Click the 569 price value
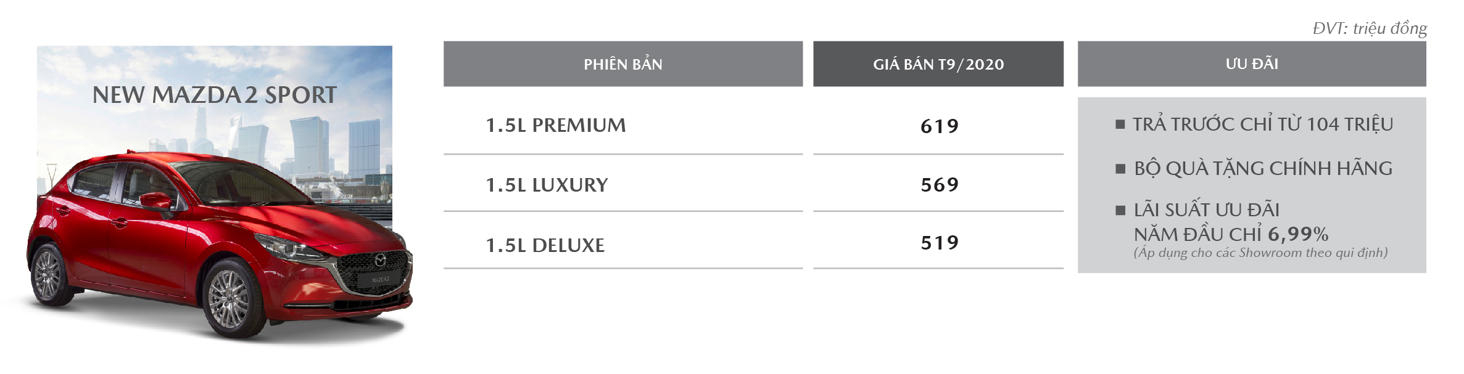The width and height of the screenshot is (1464, 374). 940,184
